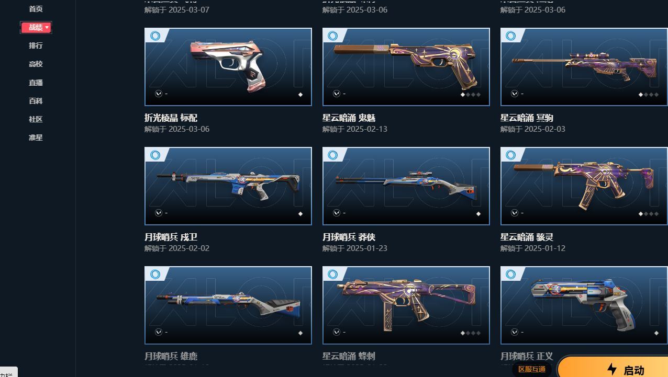Go to the 排行 sidebar section
Screen dimensions: 668x377
point(36,45)
